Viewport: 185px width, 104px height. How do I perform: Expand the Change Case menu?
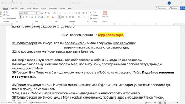coord(50,13)
